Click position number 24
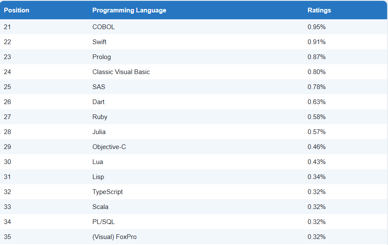 coord(7,72)
